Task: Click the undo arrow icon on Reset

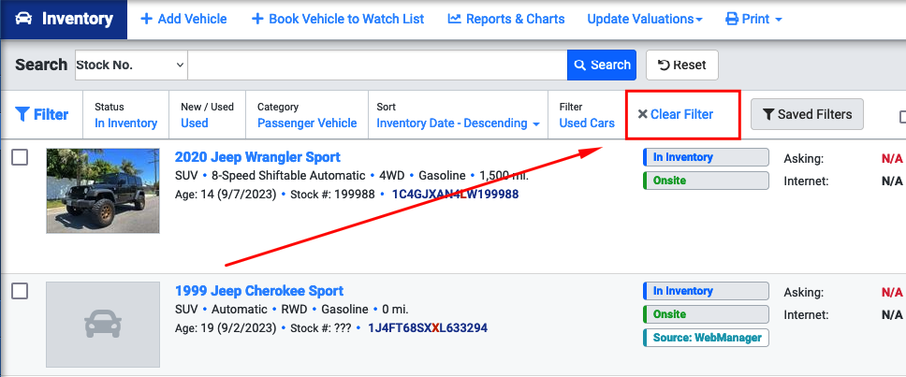Action: pyautogui.click(x=664, y=65)
